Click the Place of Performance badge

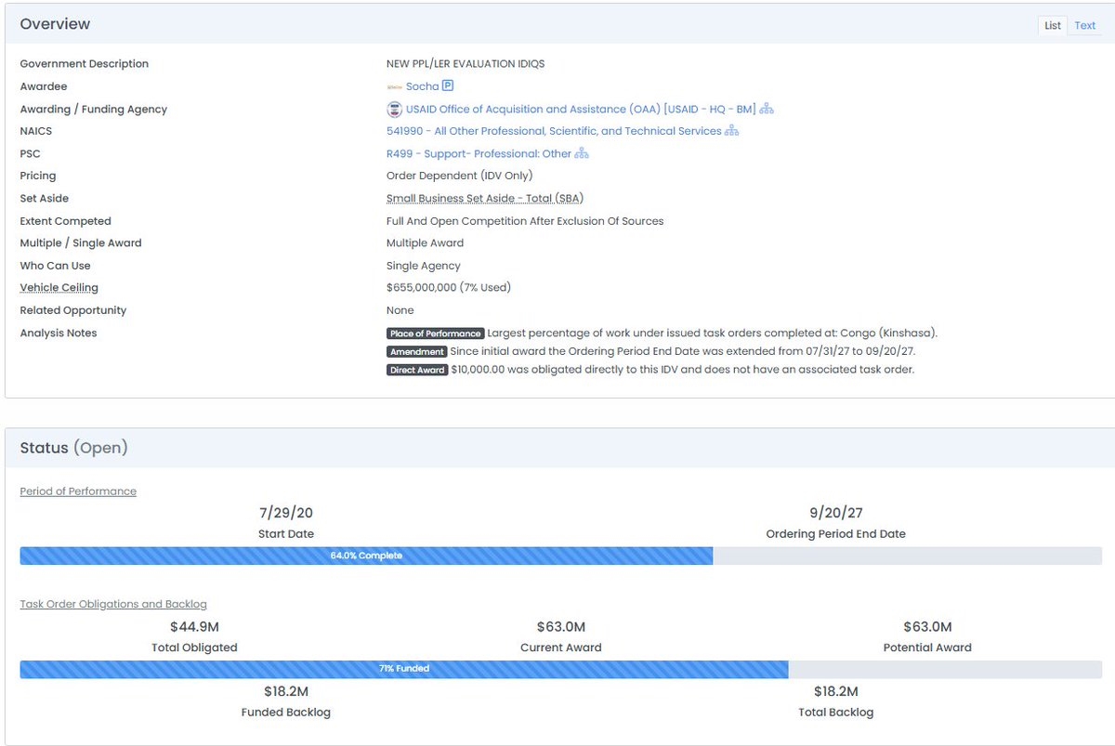[436, 334]
